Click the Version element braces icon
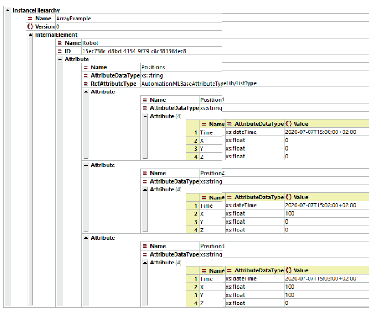375x310 pixels. 30,26
